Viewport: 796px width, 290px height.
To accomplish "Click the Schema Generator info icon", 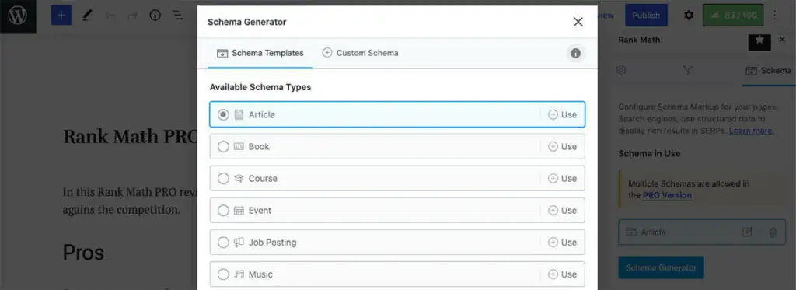I will 575,53.
